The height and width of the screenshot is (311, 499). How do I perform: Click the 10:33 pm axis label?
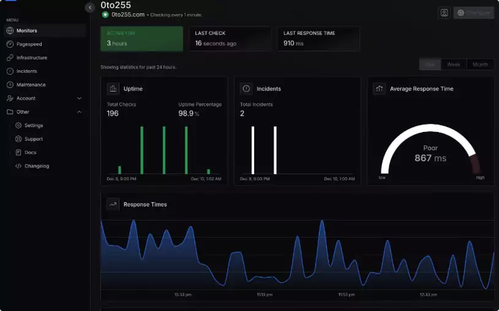[x=183, y=295]
